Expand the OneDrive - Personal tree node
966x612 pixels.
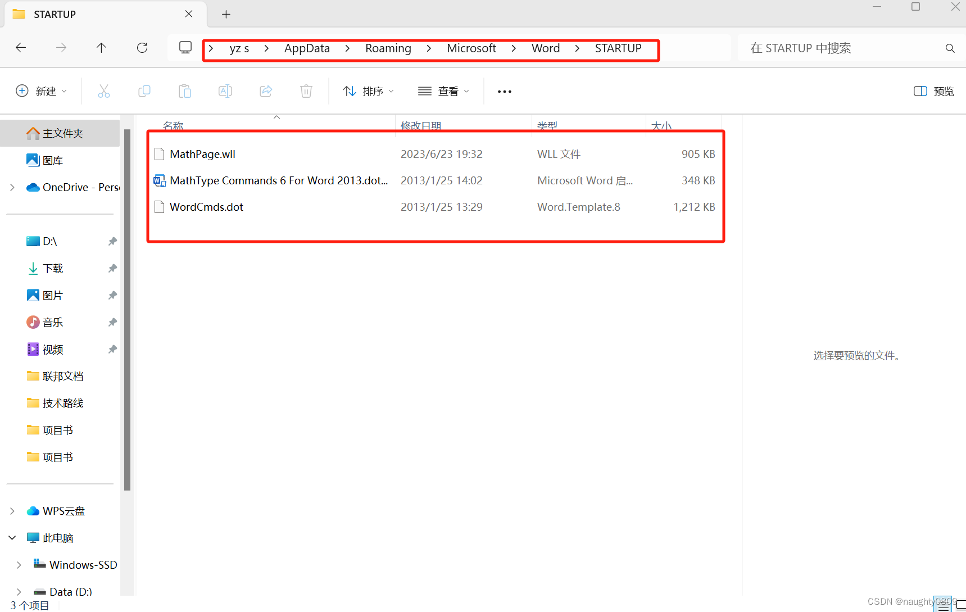12,187
